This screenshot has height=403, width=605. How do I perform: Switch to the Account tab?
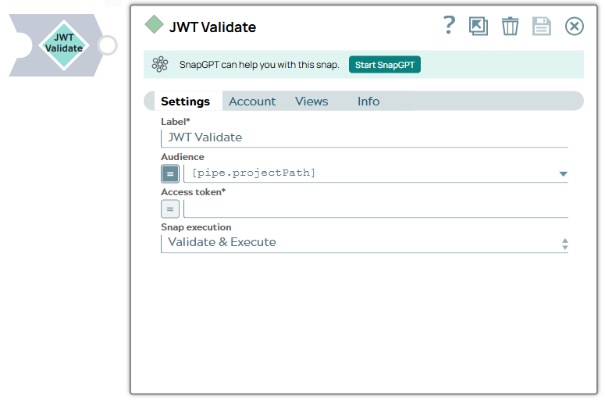click(252, 102)
